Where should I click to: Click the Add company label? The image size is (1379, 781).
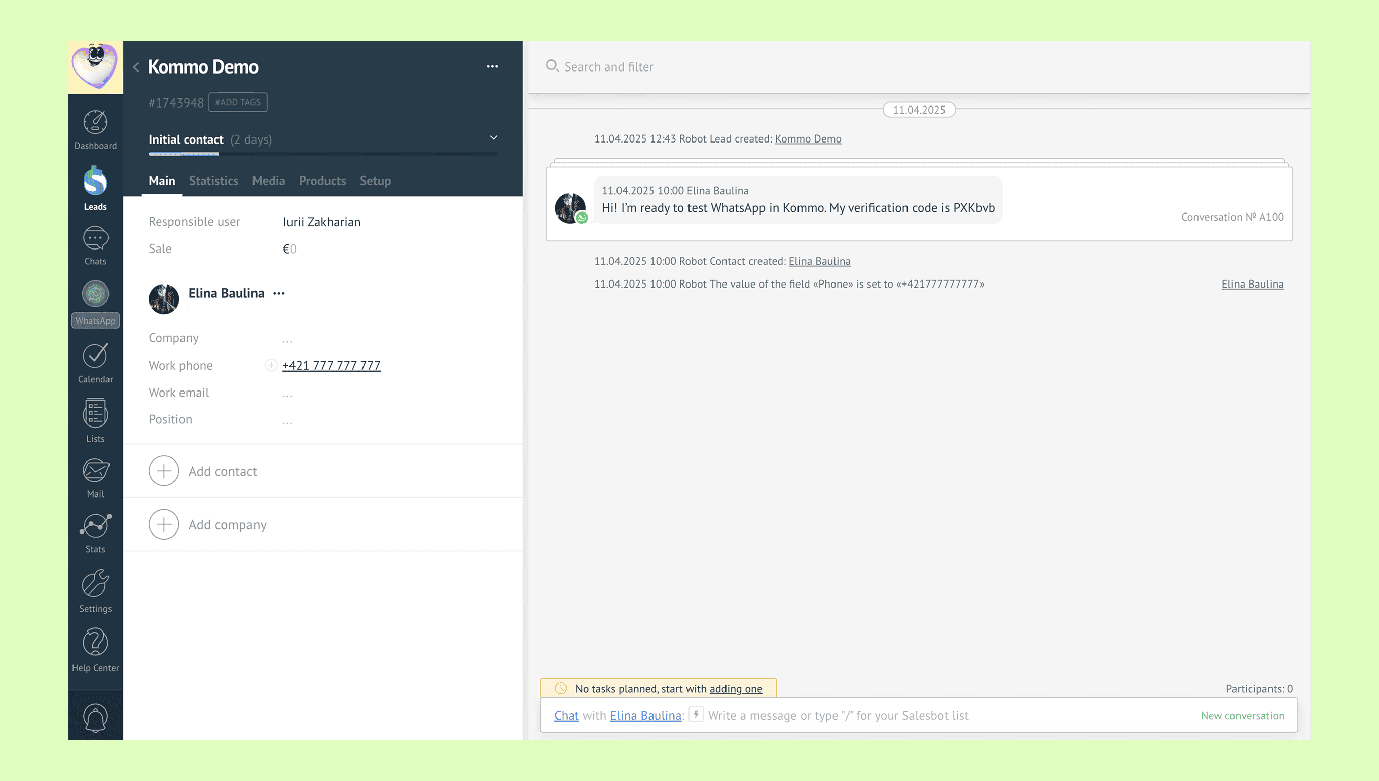coord(227,524)
